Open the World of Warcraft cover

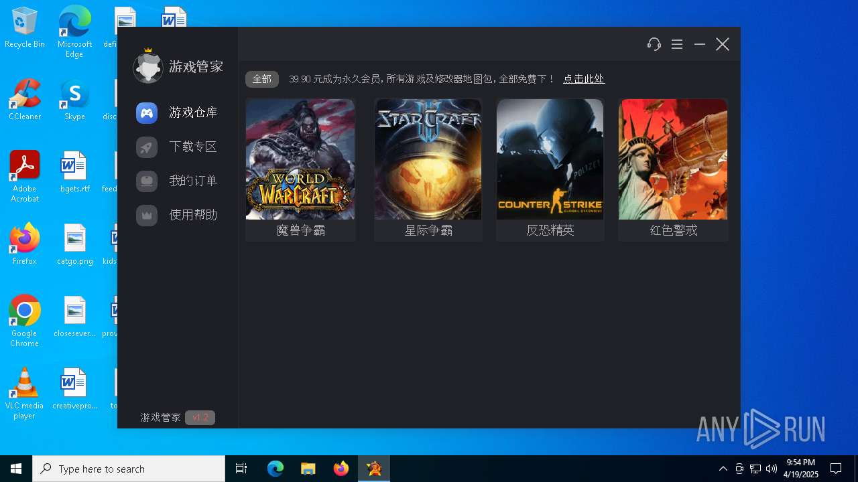tap(300, 159)
